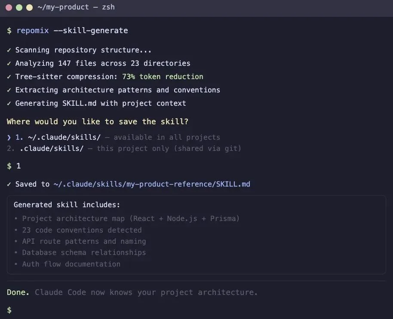Click the checkmark next to Generating SKILL.md

tap(9, 103)
